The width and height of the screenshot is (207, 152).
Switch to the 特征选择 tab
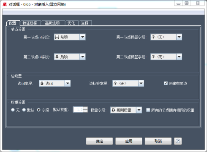30,23
